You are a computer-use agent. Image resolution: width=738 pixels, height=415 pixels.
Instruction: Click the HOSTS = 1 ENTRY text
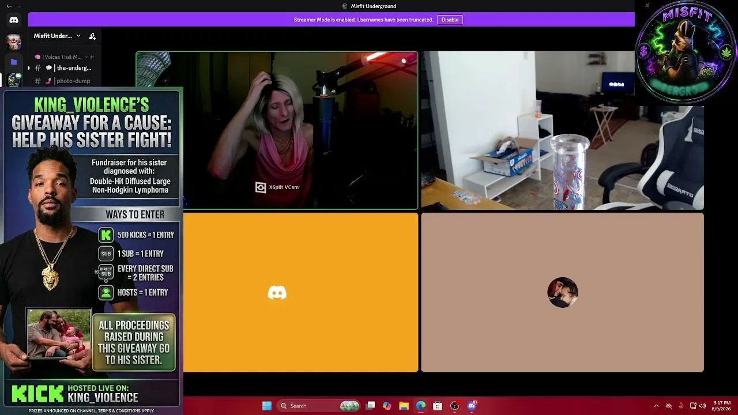pyautogui.click(x=142, y=292)
